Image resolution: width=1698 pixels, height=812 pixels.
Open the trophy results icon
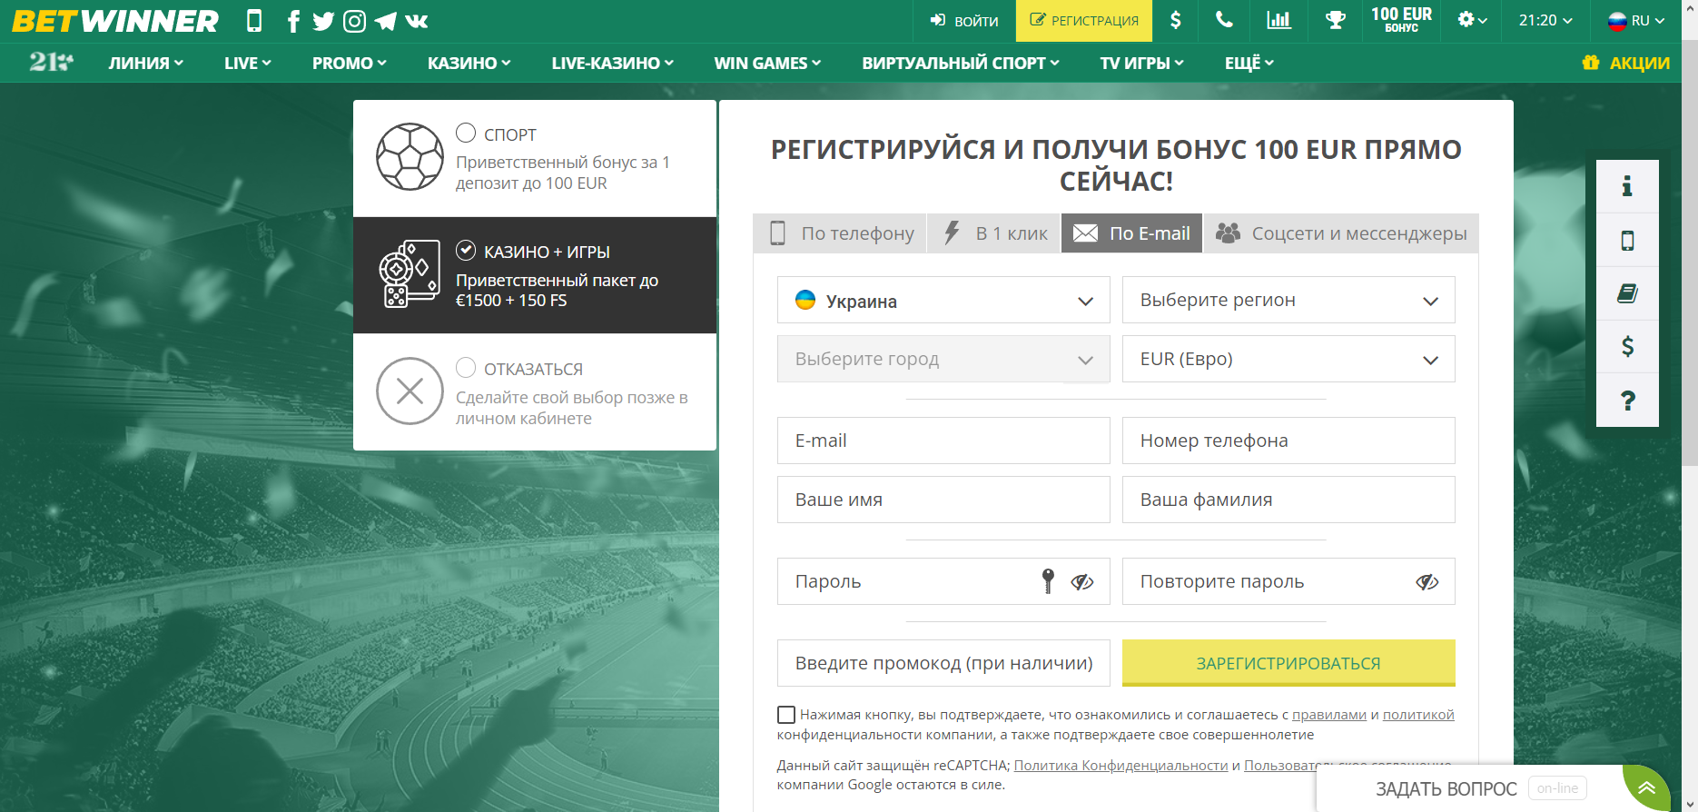pos(1335,20)
